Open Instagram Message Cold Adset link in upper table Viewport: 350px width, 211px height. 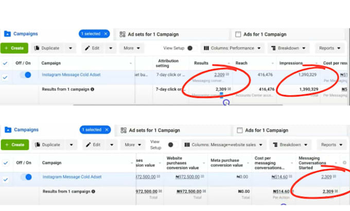coord(71,74)
